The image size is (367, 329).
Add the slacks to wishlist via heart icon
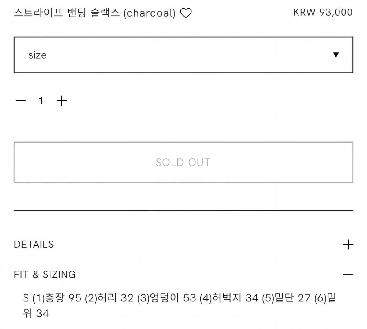pos(186,13)
